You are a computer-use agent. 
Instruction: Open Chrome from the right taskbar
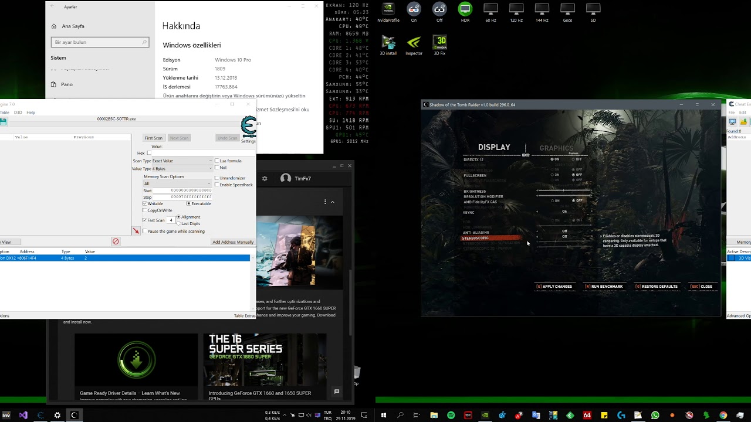[x=723, y=415]
